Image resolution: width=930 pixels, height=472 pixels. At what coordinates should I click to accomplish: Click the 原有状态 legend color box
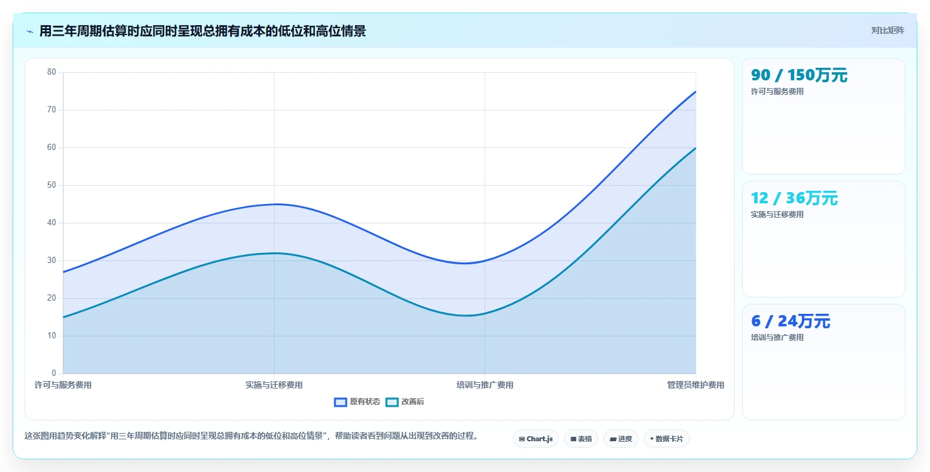click(x=341, y=402)
